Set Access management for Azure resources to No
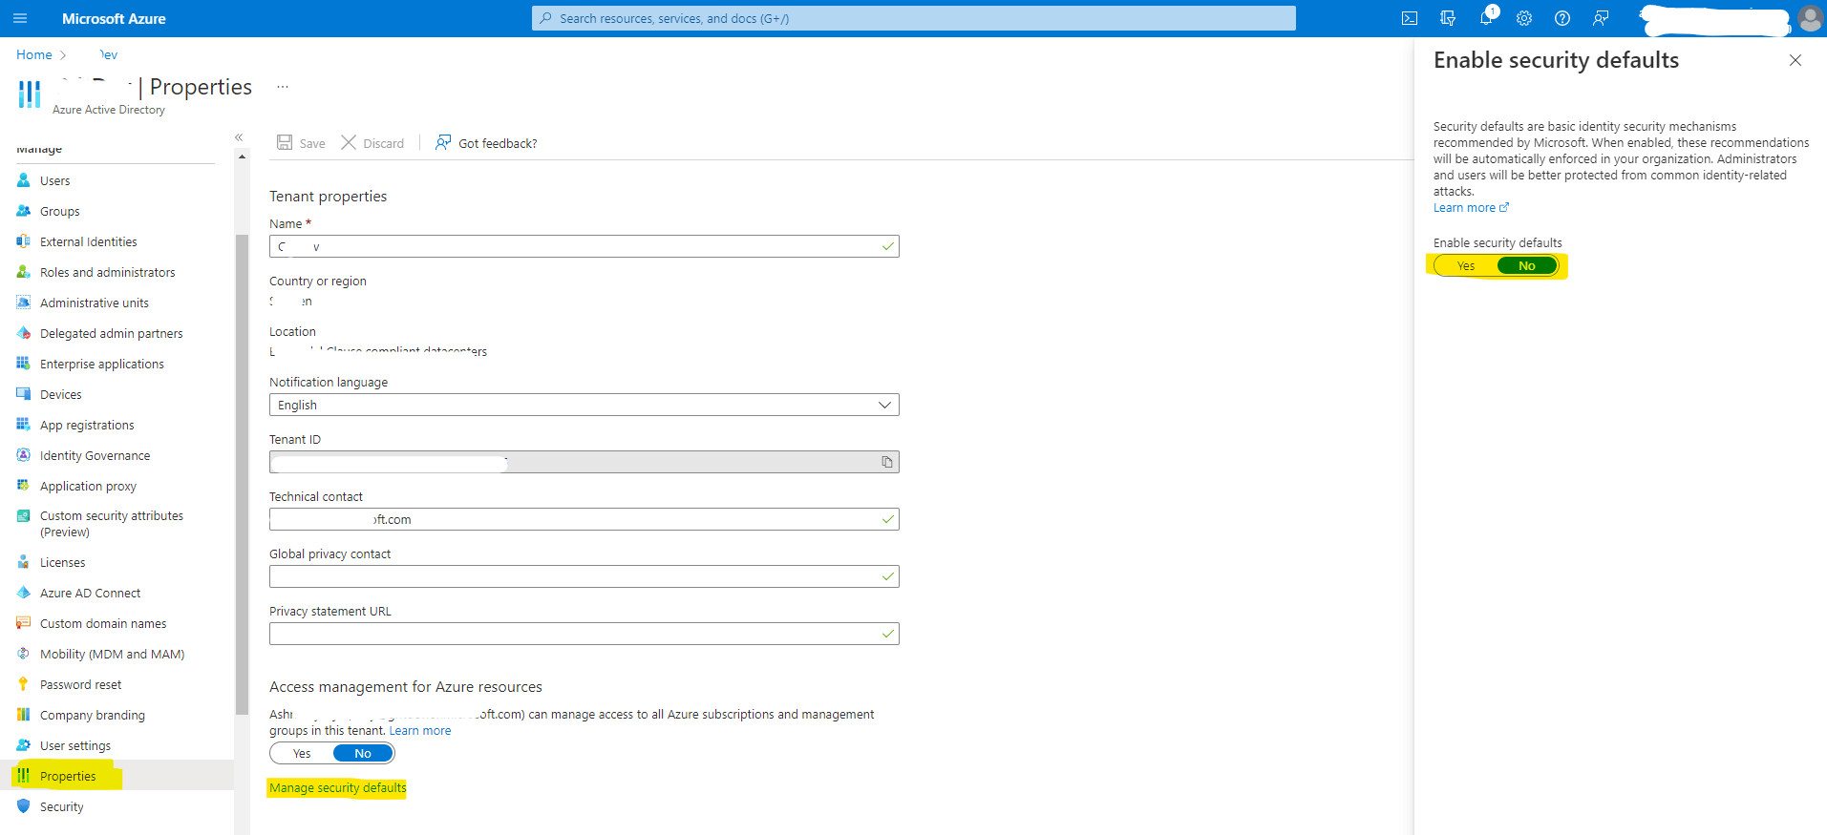Image resolution: width=1827 pixels, height=835 pixels. pos(363,754)
